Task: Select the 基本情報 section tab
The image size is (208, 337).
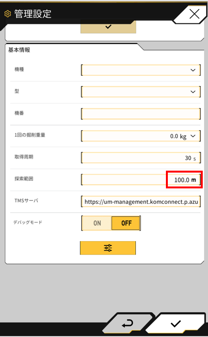Action: [x=19, y=50]
